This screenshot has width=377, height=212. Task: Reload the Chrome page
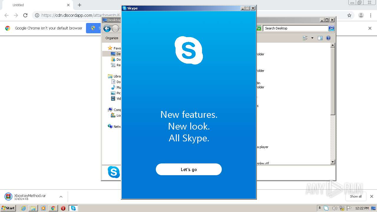click(x=25, y=15)
